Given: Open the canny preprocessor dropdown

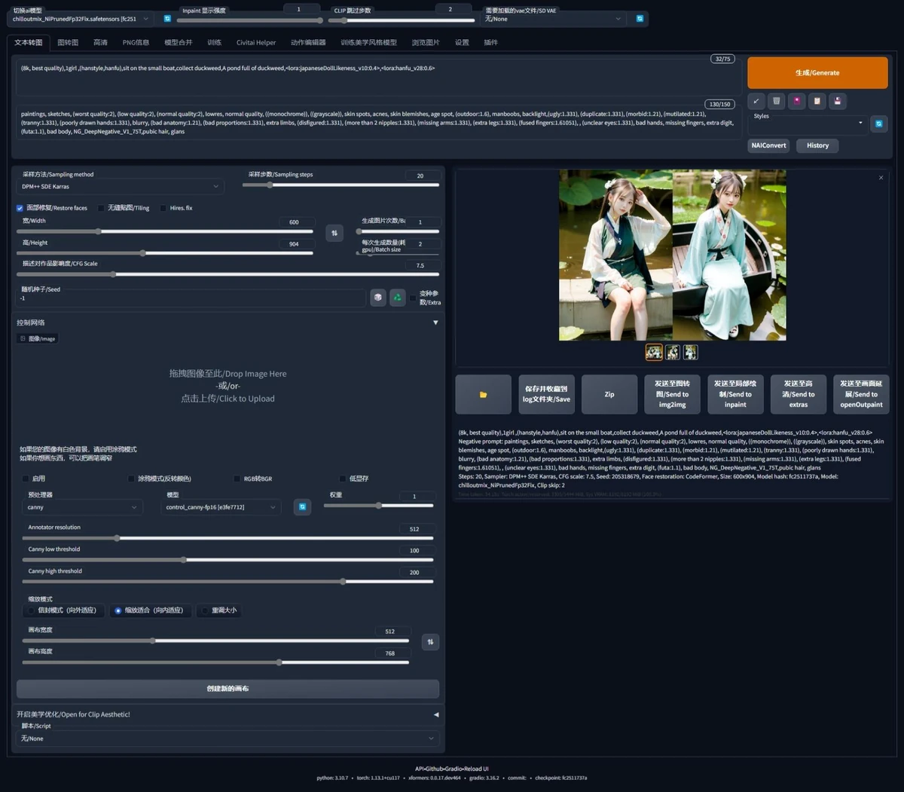Looking at the screenshot, I should tap(82, 507).
